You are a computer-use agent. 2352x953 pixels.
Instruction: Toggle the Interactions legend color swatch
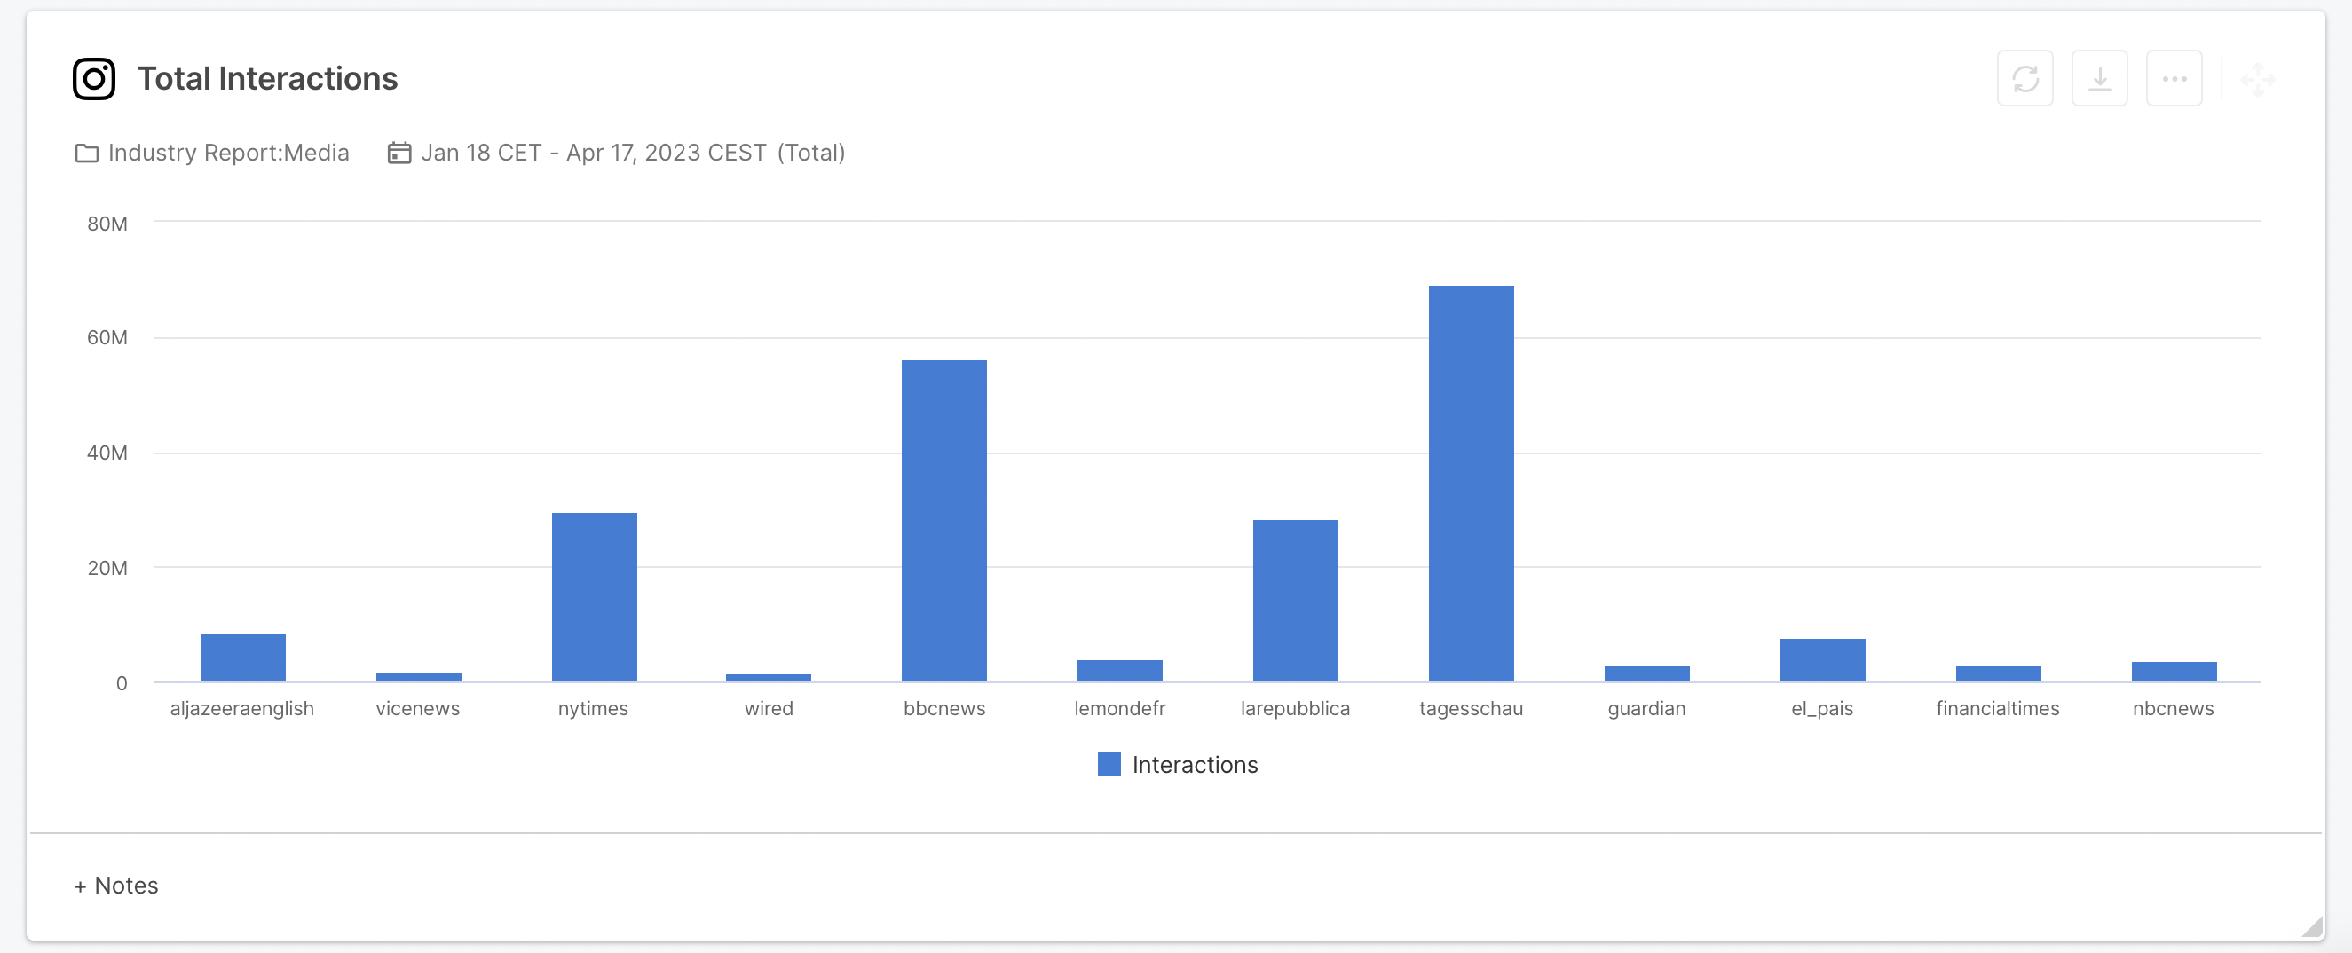(1109, 764)
